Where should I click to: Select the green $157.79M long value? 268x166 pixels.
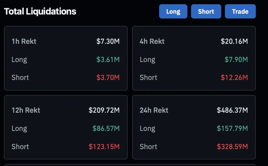[x=232, y=129]
